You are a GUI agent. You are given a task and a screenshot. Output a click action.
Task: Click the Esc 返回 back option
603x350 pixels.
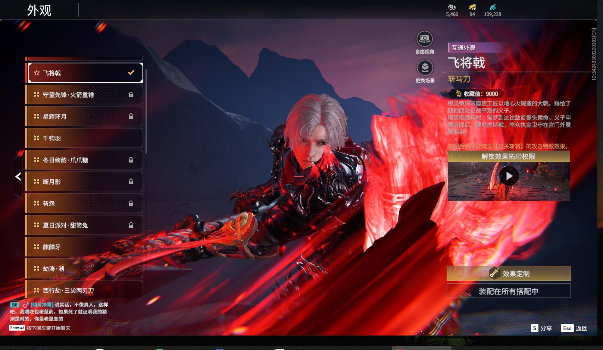pos(575,328)
